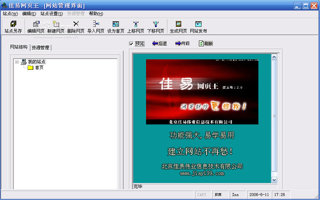Click the preview scrollbar down arrow

click(274, 180)
